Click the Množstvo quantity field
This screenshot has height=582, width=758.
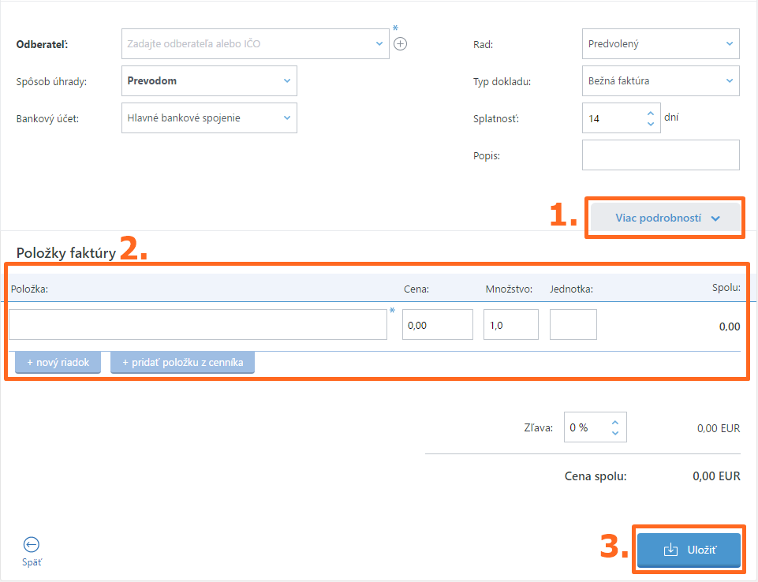click(x=510, y=325)
